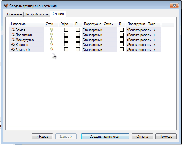182x145 pixels.
Task: Check Обрезка checkbox for Проектная row
Action: click(66, 35)
